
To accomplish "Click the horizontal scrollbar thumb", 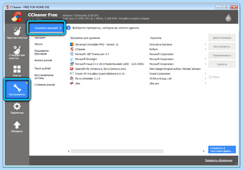I will point(117,151).
